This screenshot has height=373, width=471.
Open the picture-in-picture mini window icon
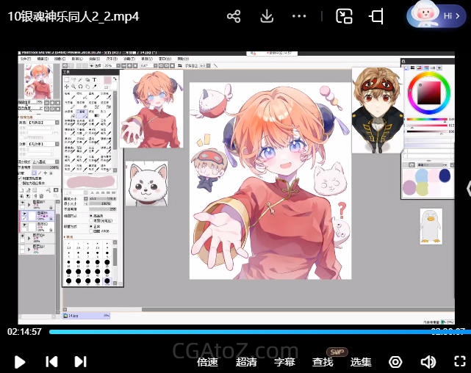point(344,16)
